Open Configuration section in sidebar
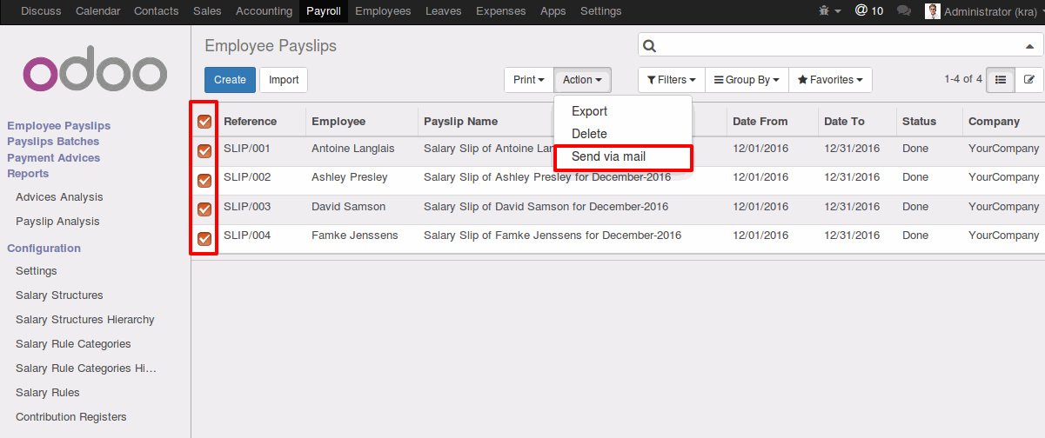 (44, 248)
